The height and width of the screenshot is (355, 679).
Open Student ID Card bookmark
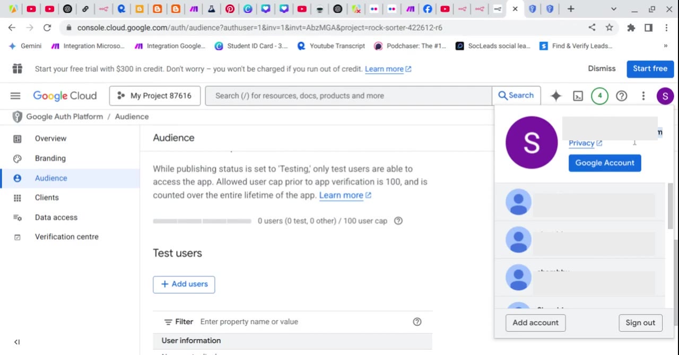[251, 46]
